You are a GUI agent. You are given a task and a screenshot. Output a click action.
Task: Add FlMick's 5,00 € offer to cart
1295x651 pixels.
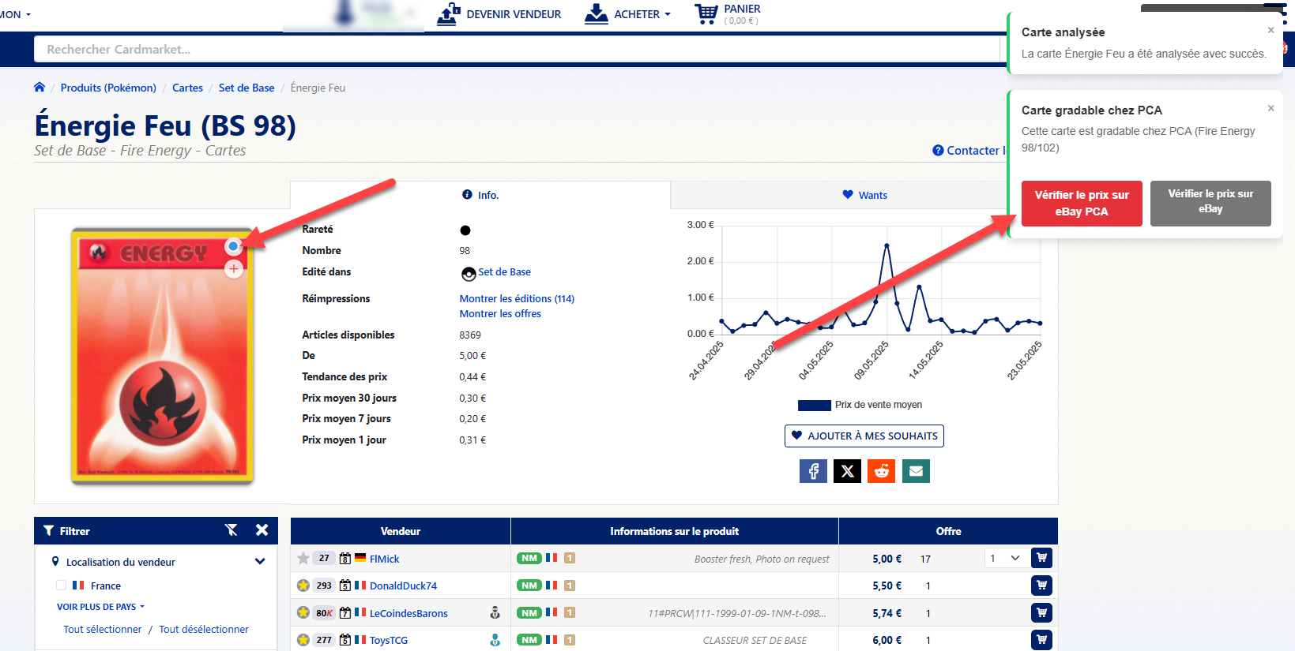1041,558
